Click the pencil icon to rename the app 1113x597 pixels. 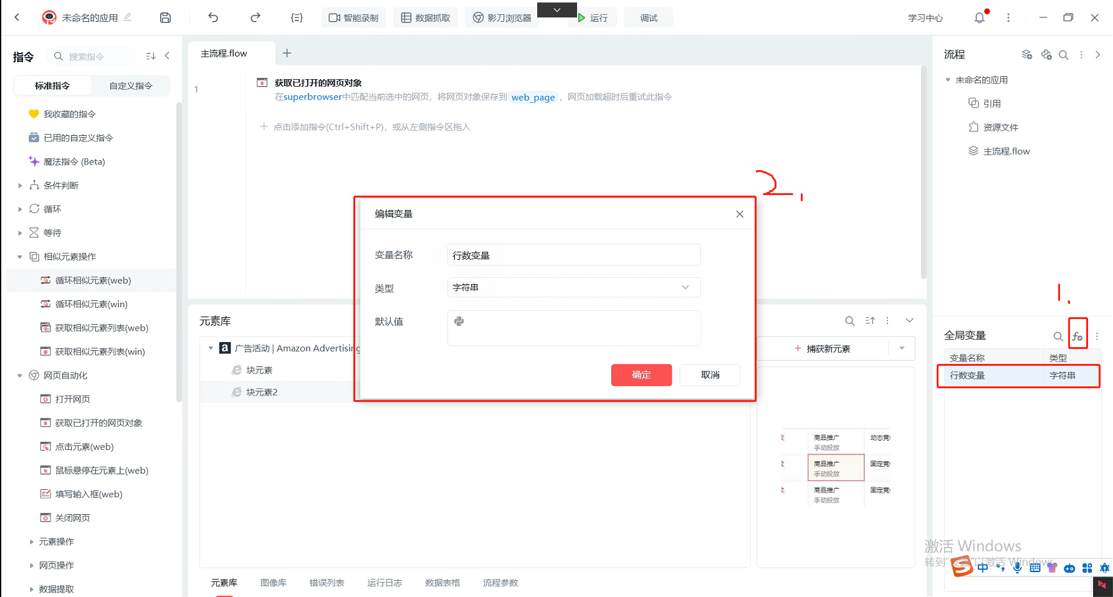(128, 17)
